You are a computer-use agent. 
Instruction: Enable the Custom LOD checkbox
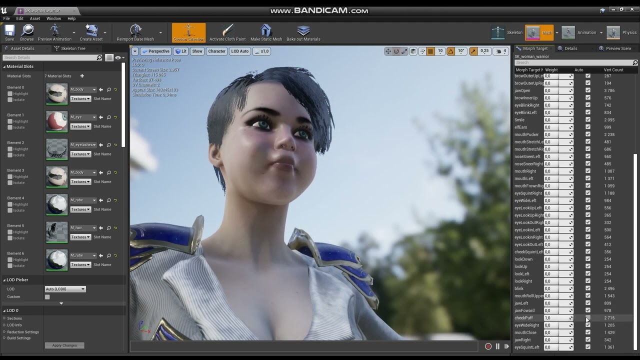(x=47, y=297)
